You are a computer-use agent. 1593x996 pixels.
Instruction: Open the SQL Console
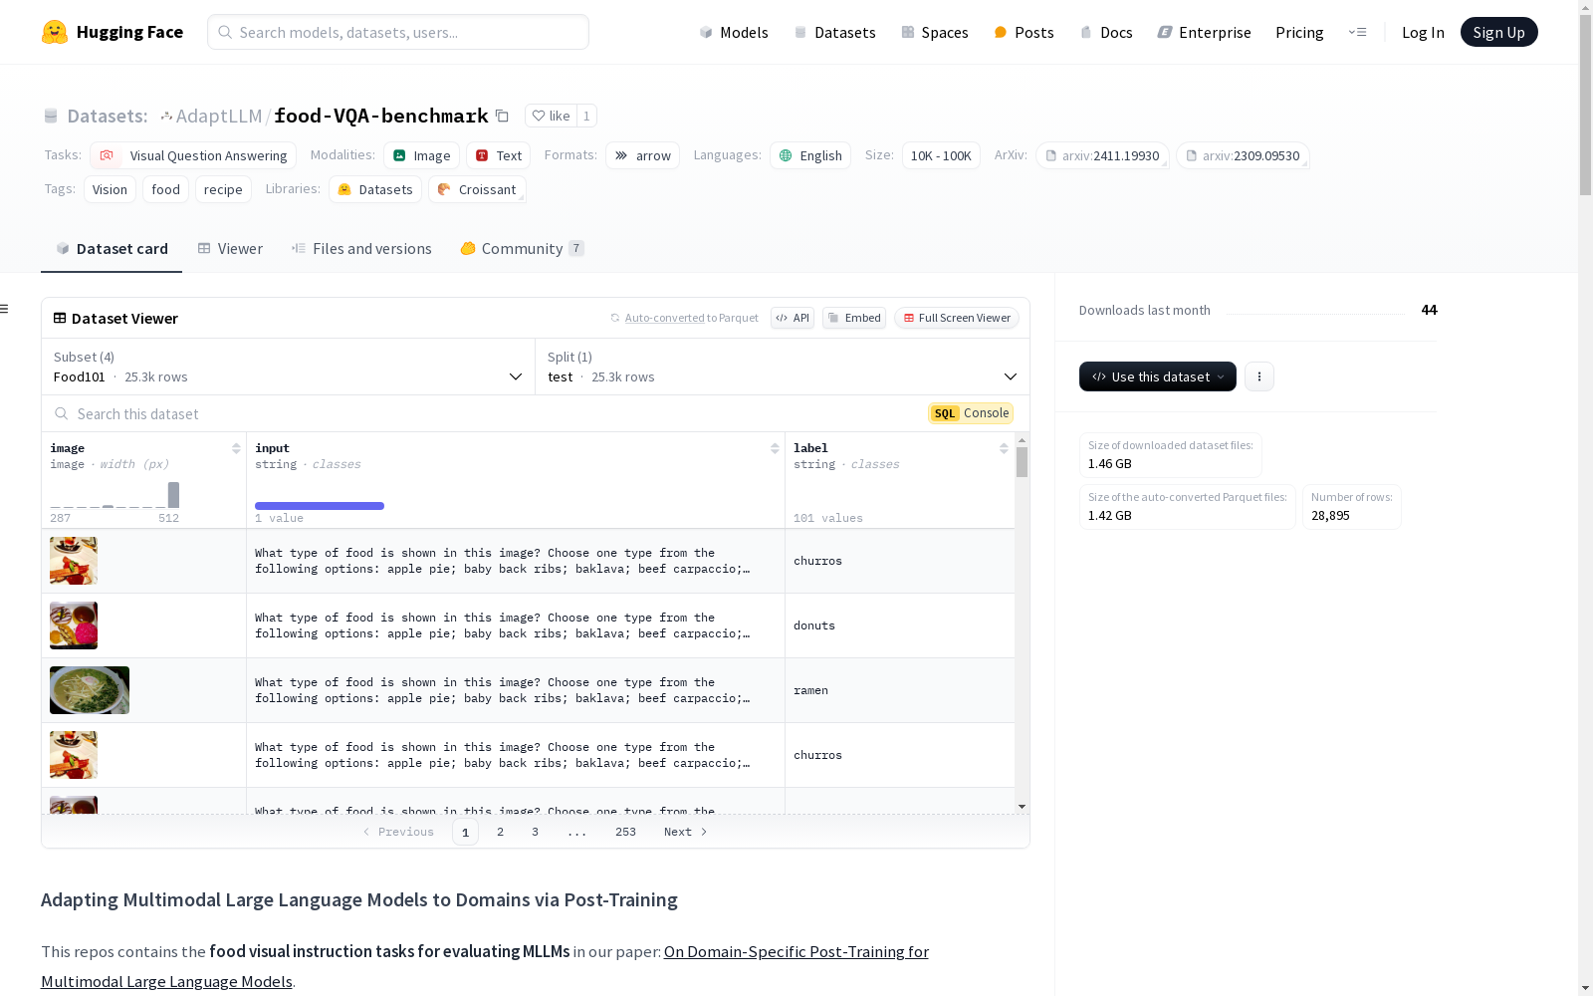(x=971, y=413)
